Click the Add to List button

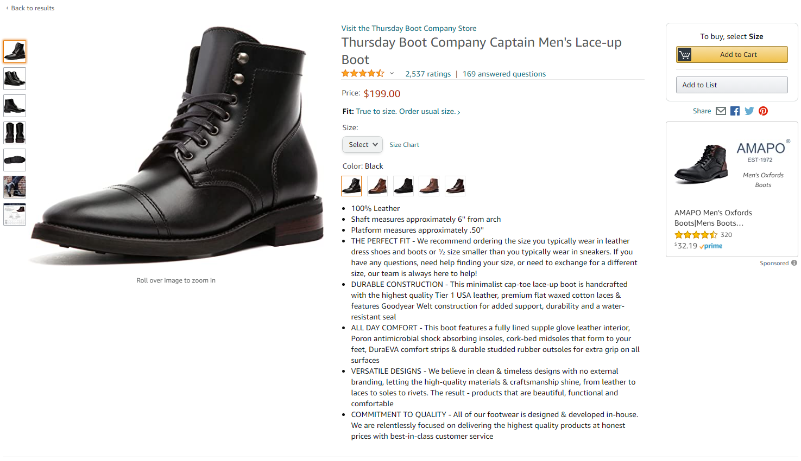click(731, 85)
